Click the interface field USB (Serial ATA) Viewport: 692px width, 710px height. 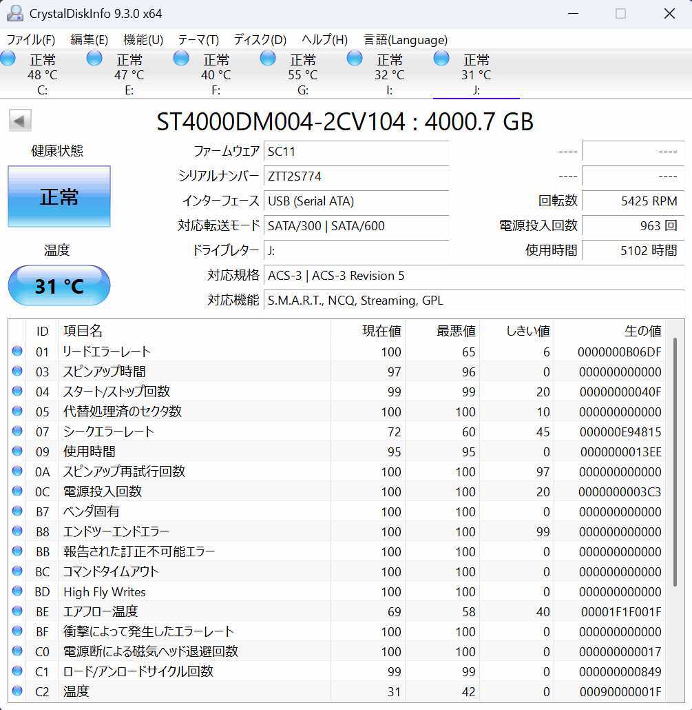357,201
